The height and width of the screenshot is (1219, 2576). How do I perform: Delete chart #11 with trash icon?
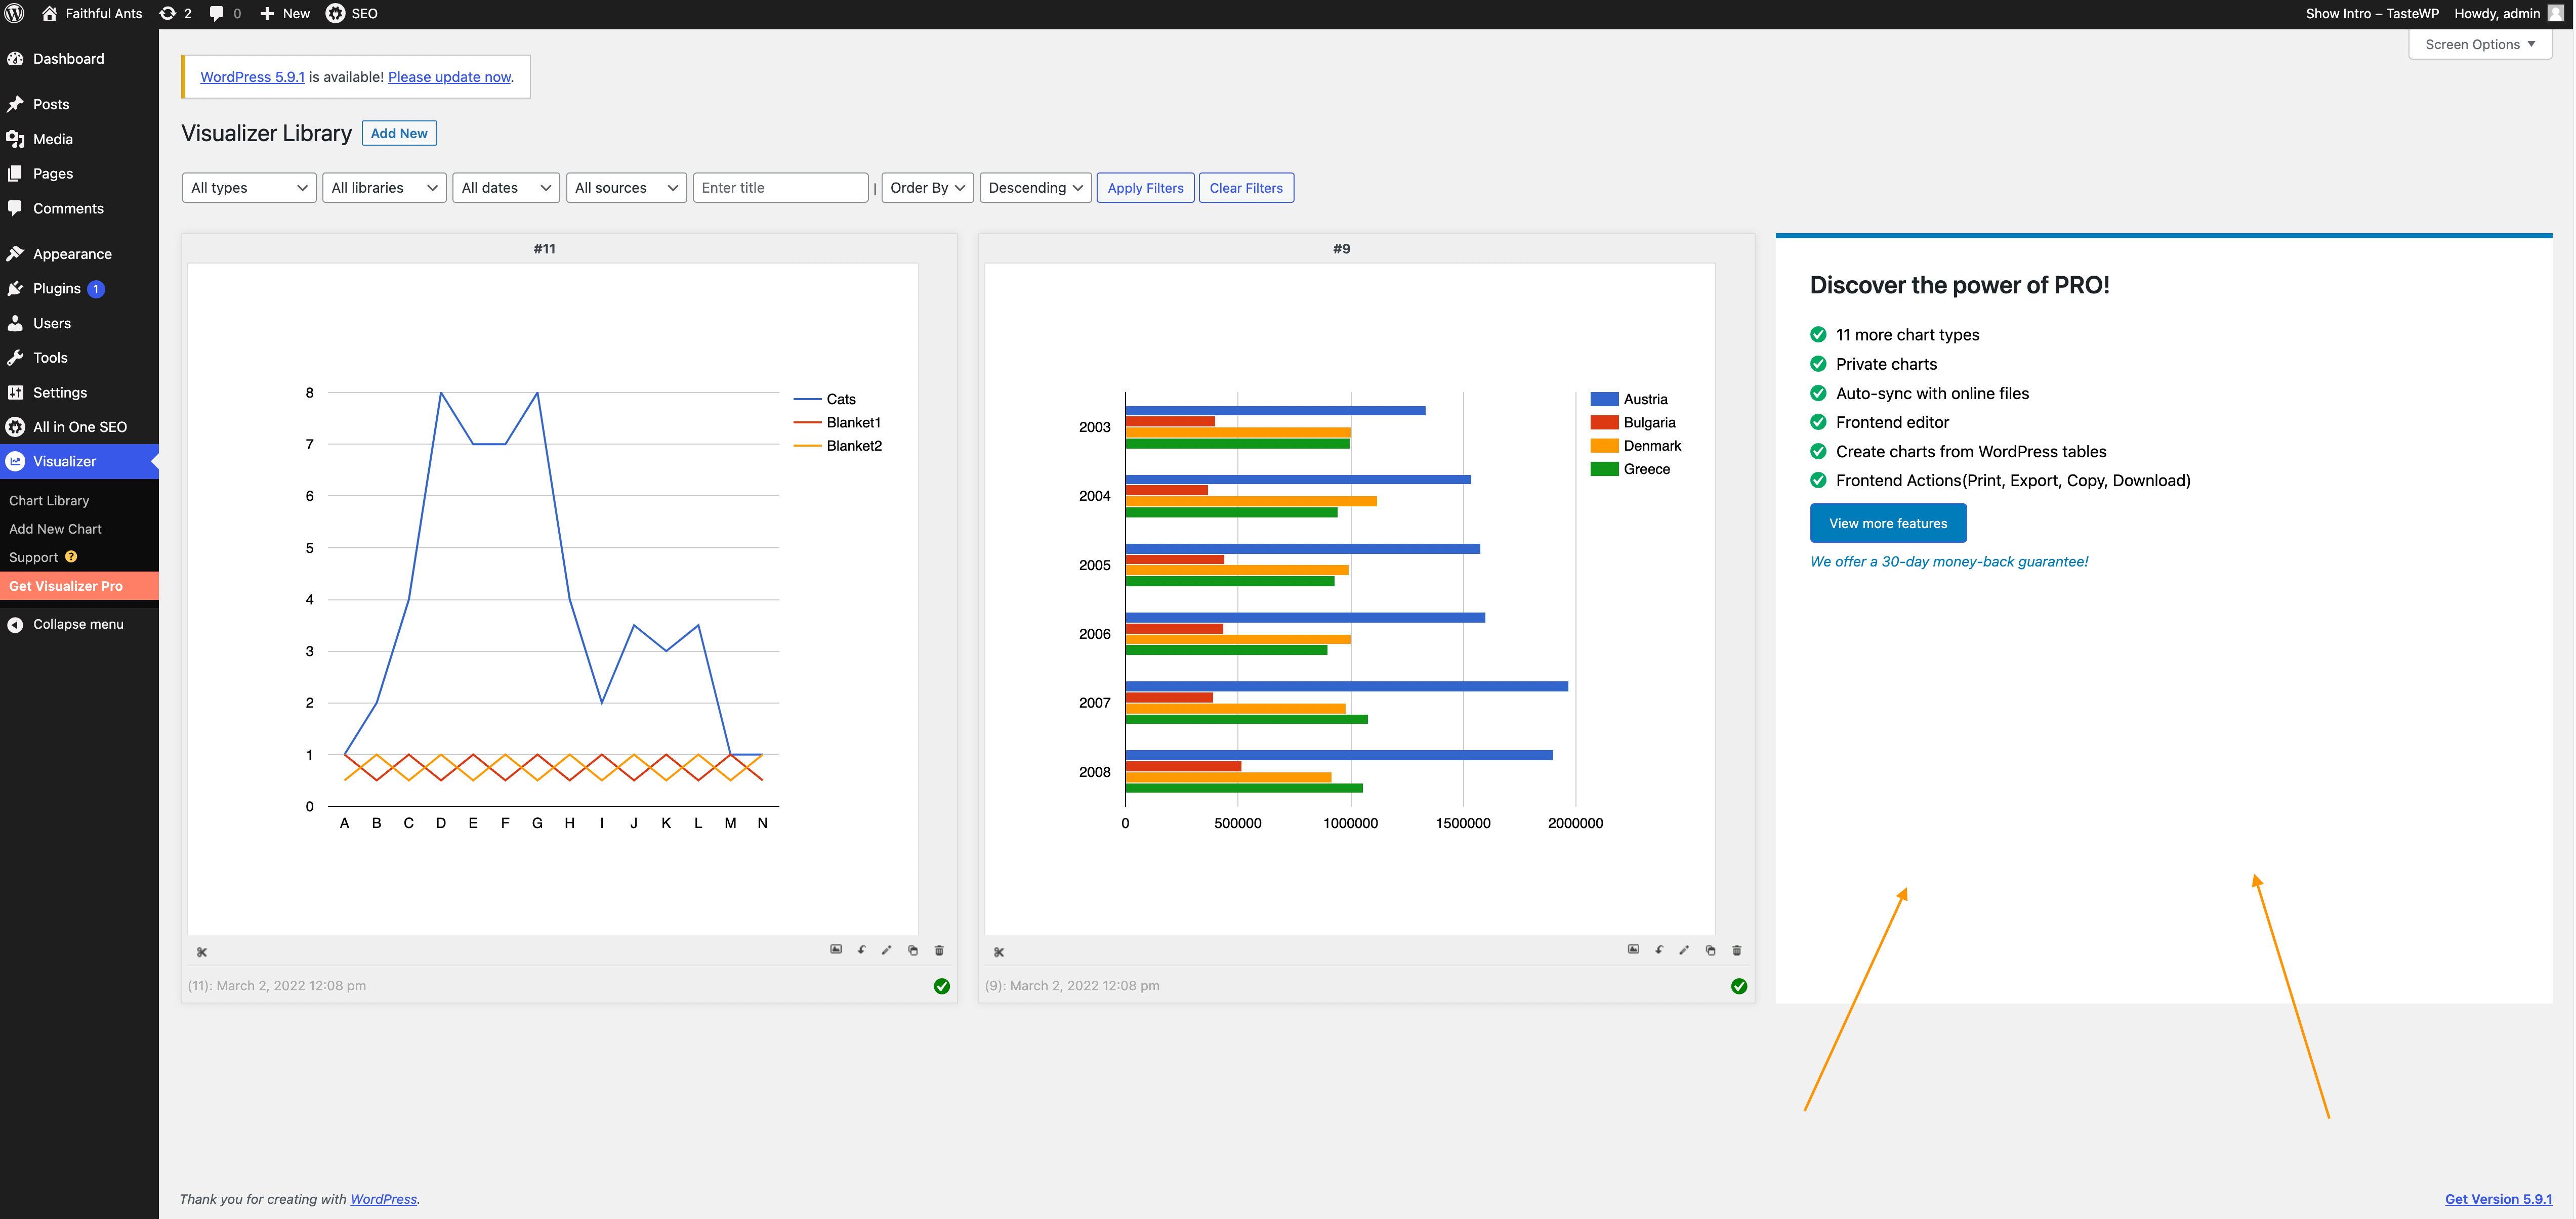coord(939,950)
